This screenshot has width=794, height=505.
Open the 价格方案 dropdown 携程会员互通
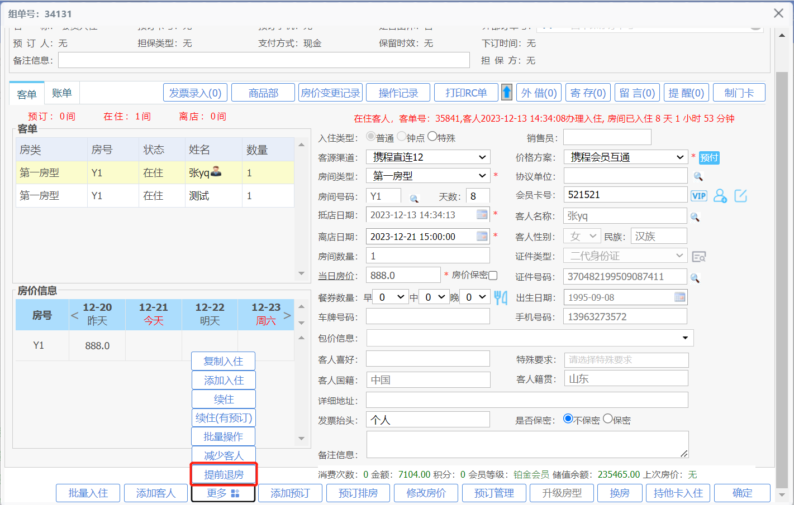click(625, 157)
